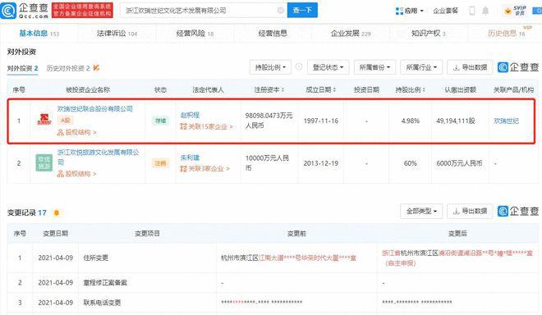The image size is (542, 315).
Task: Switch to the 历史信息 tab
Action: click(506, 33)
